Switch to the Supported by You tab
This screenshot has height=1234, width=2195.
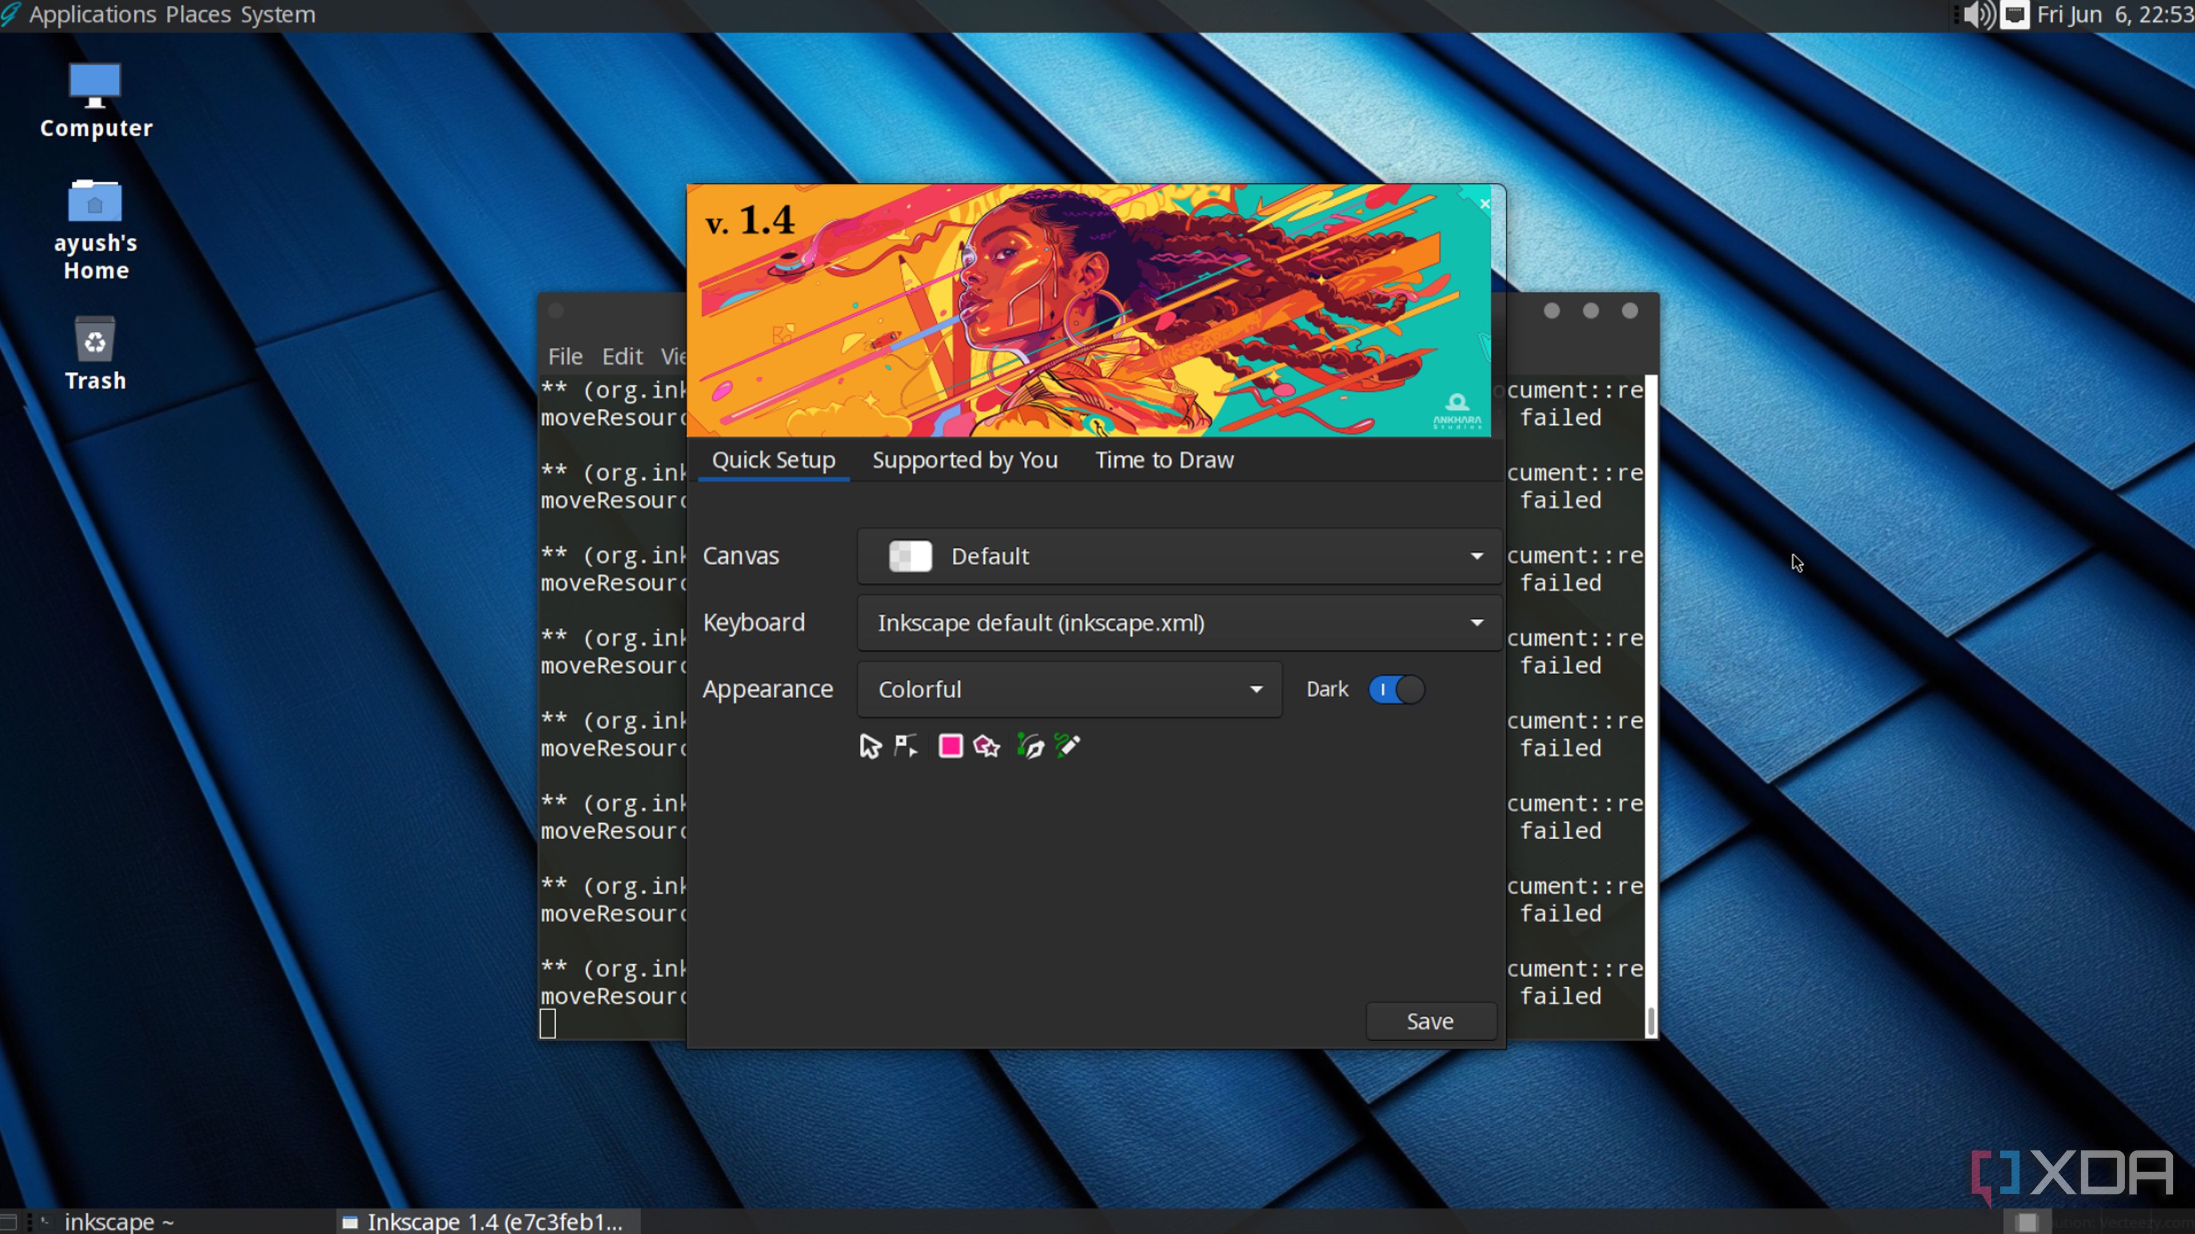964,460
